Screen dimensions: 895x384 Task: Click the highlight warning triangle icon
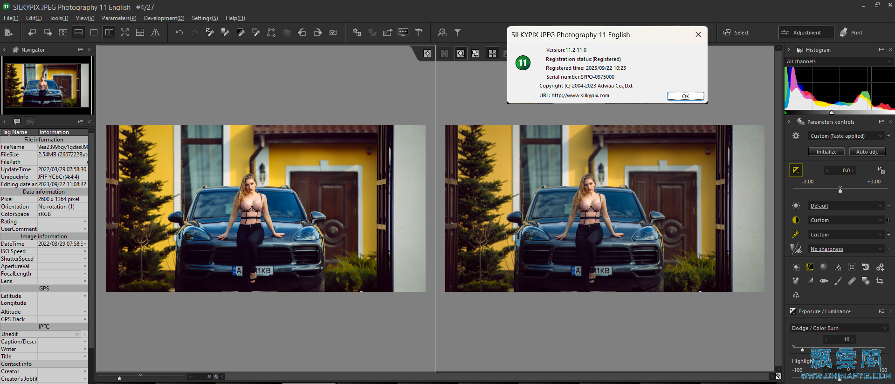155,33
